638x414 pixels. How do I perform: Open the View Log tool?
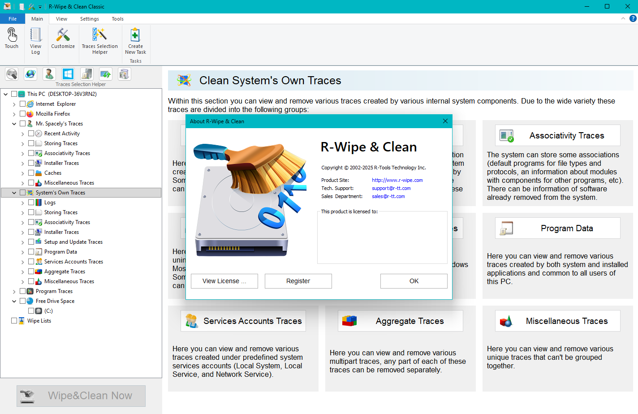click(x=35, y=41)
